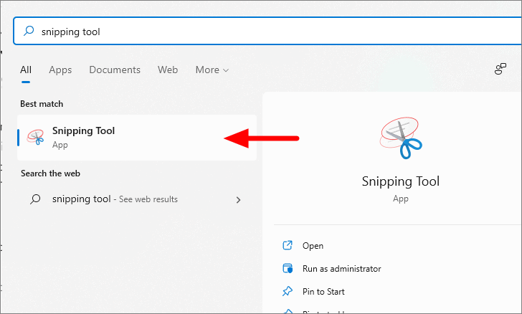Click the large Snipping Tool icon in preview
The width and height of the screenshot is (522, 314).
[401, 138]
